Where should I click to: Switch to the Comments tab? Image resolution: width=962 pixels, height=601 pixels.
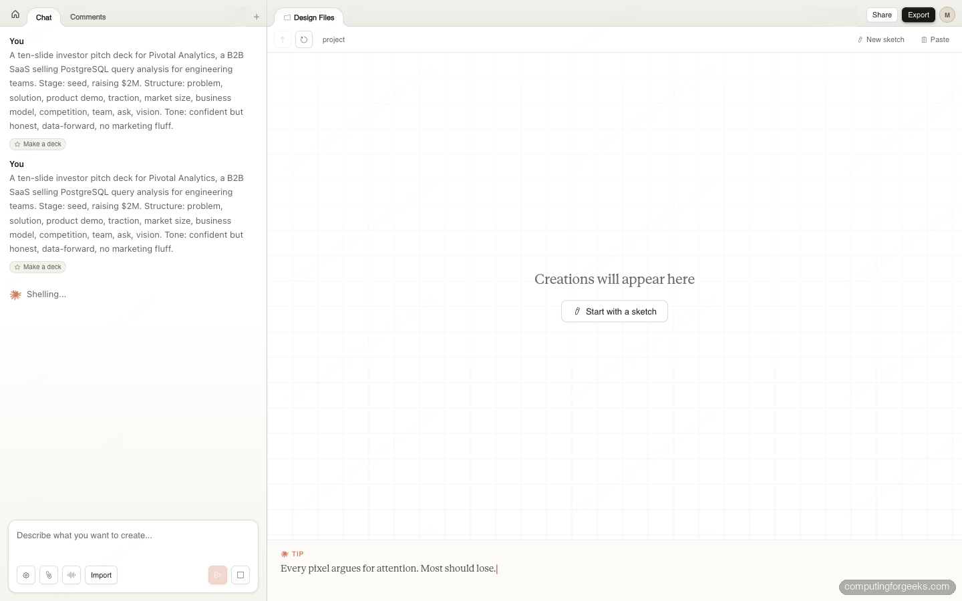coord(88,17)
